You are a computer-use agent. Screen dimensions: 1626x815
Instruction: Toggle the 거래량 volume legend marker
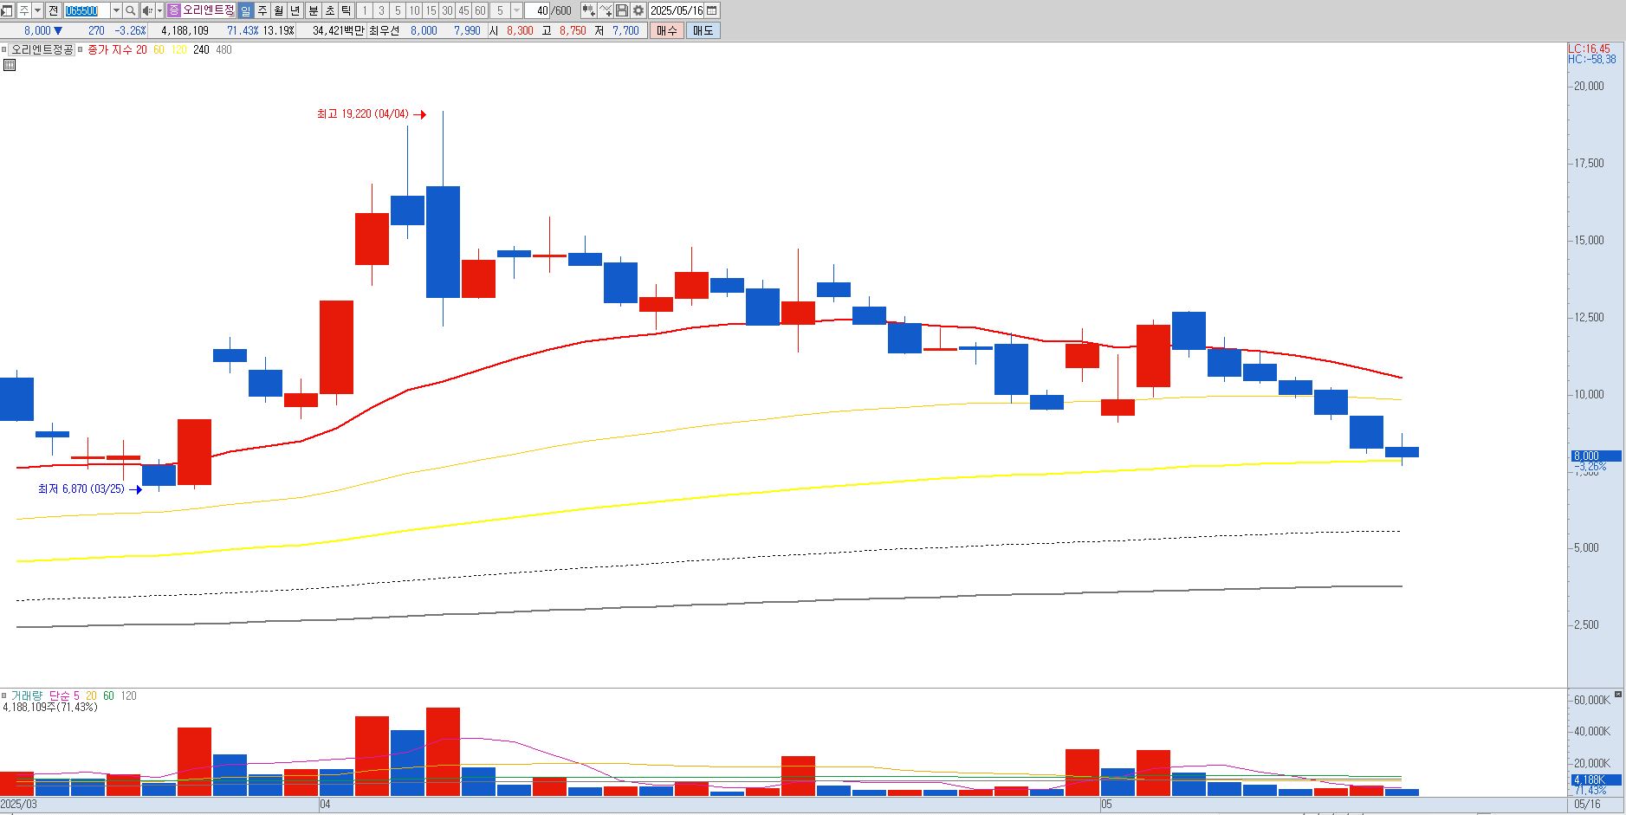(x=3, y=695)
